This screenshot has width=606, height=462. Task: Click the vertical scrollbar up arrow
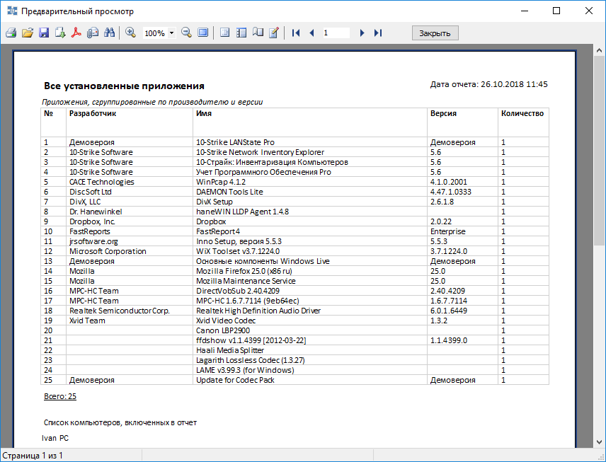(x=599, y=51)
